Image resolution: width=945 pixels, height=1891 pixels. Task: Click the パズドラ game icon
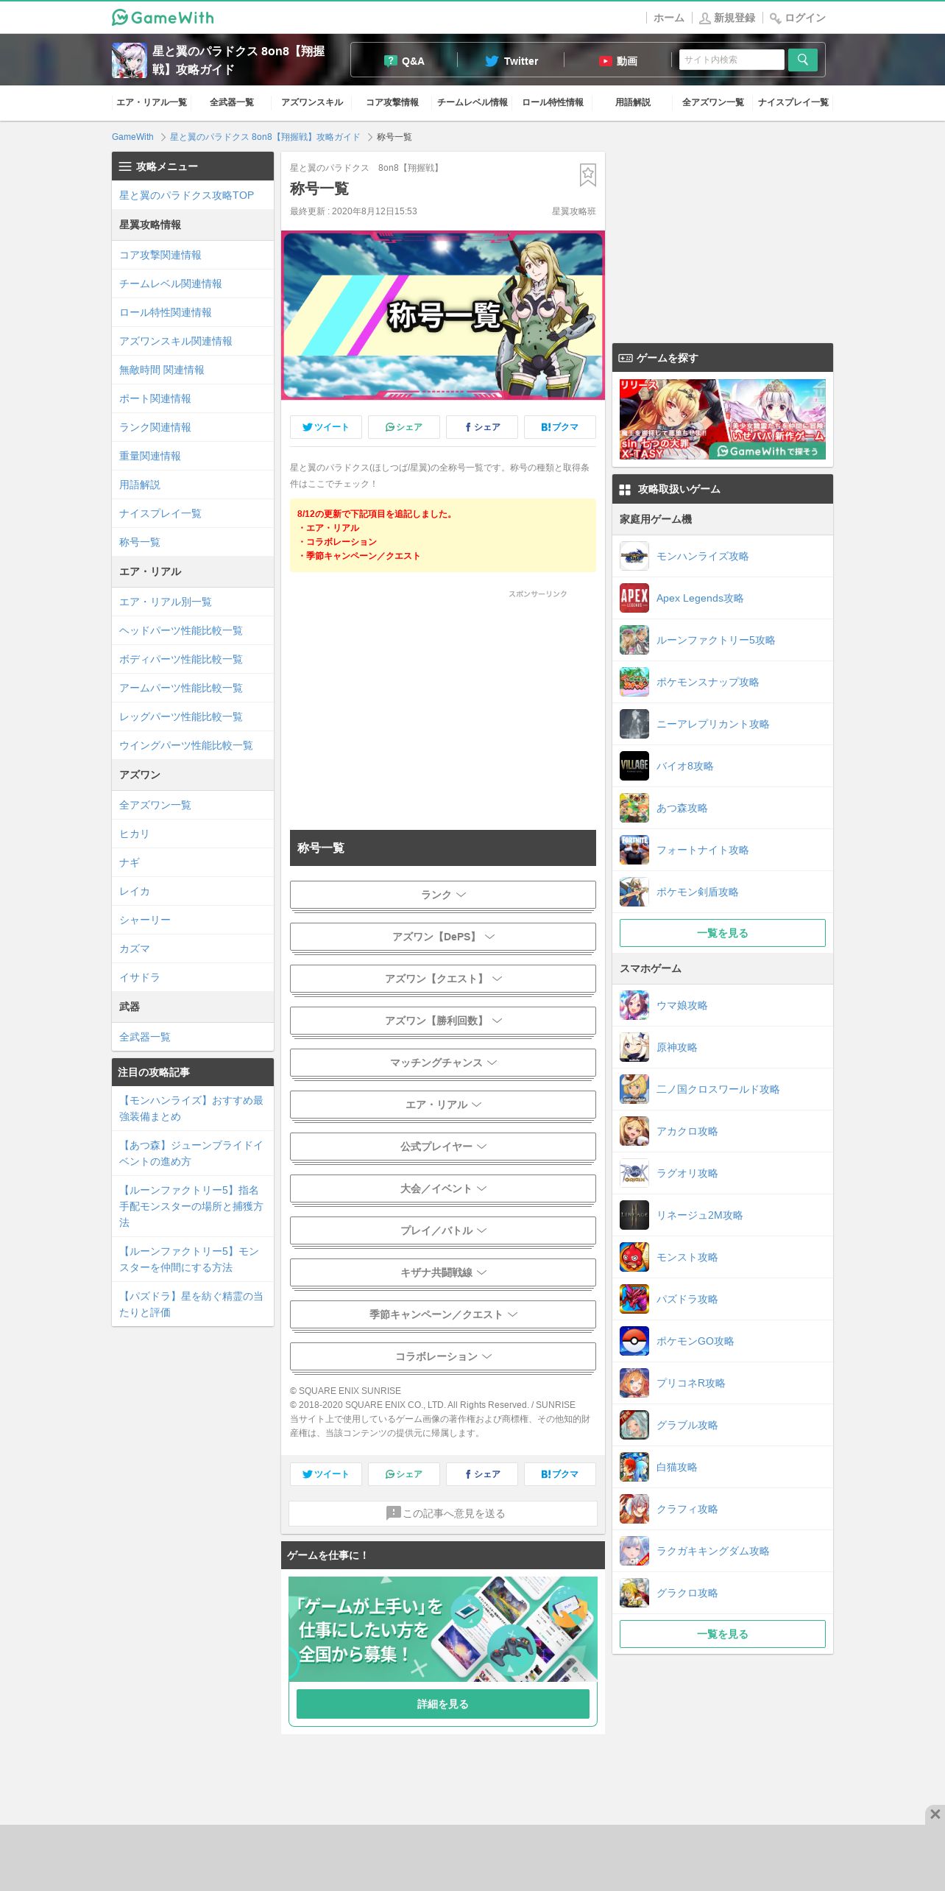click(634, 1299)
